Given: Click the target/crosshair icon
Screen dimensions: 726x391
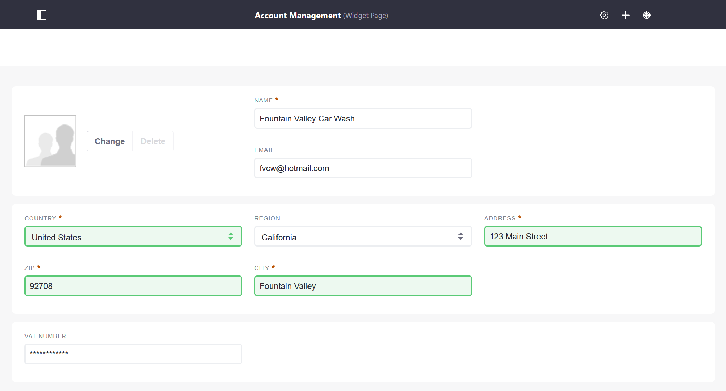Looking at the screenshot, I should click(x=647, y=15).
